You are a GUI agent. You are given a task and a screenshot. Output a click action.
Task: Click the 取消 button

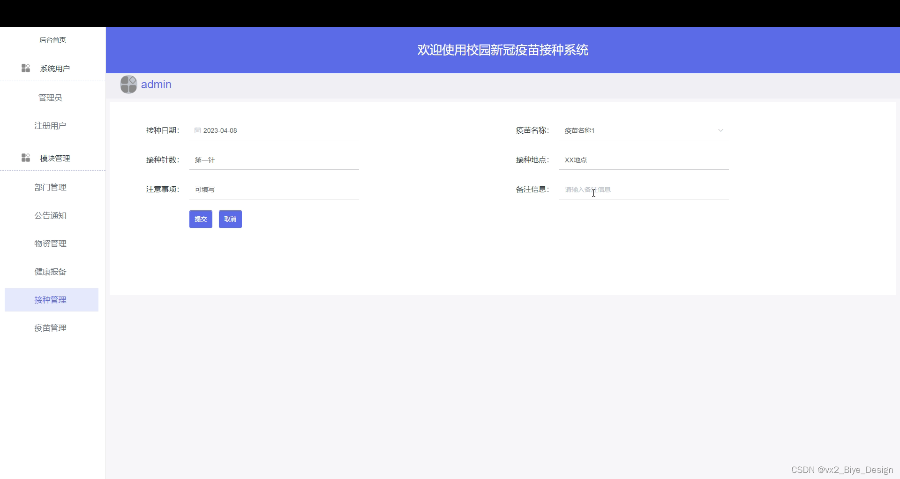(x=230, y=219)
